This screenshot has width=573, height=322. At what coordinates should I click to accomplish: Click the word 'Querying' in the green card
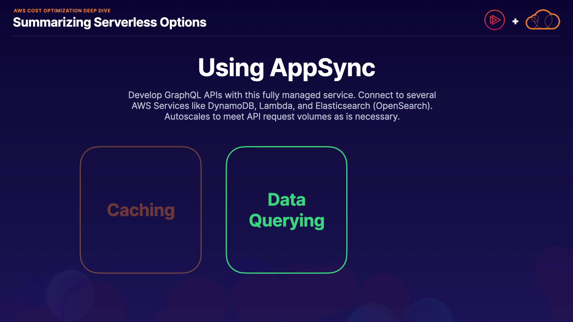pyautogui.click(x=286, y=221)
